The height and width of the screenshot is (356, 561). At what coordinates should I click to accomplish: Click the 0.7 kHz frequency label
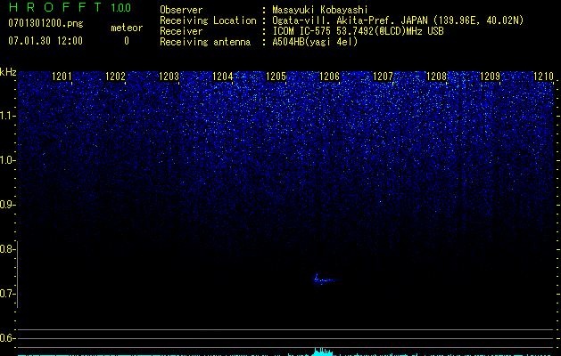click(7, 294)
